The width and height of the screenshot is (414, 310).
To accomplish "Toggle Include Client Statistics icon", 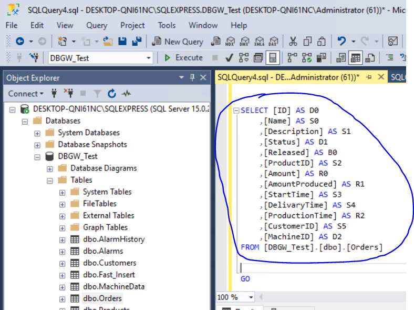I will pos(322,58).
